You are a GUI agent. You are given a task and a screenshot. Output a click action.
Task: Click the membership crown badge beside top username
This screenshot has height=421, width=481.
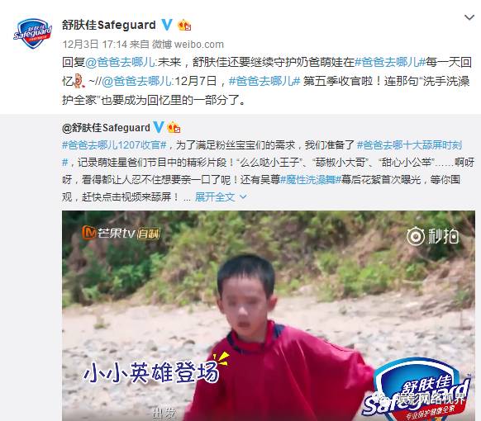click(x=184, y=25)
